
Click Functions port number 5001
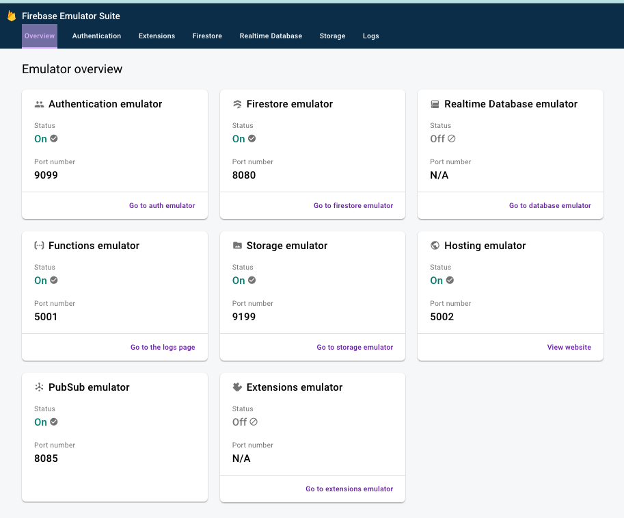[46, 317]
